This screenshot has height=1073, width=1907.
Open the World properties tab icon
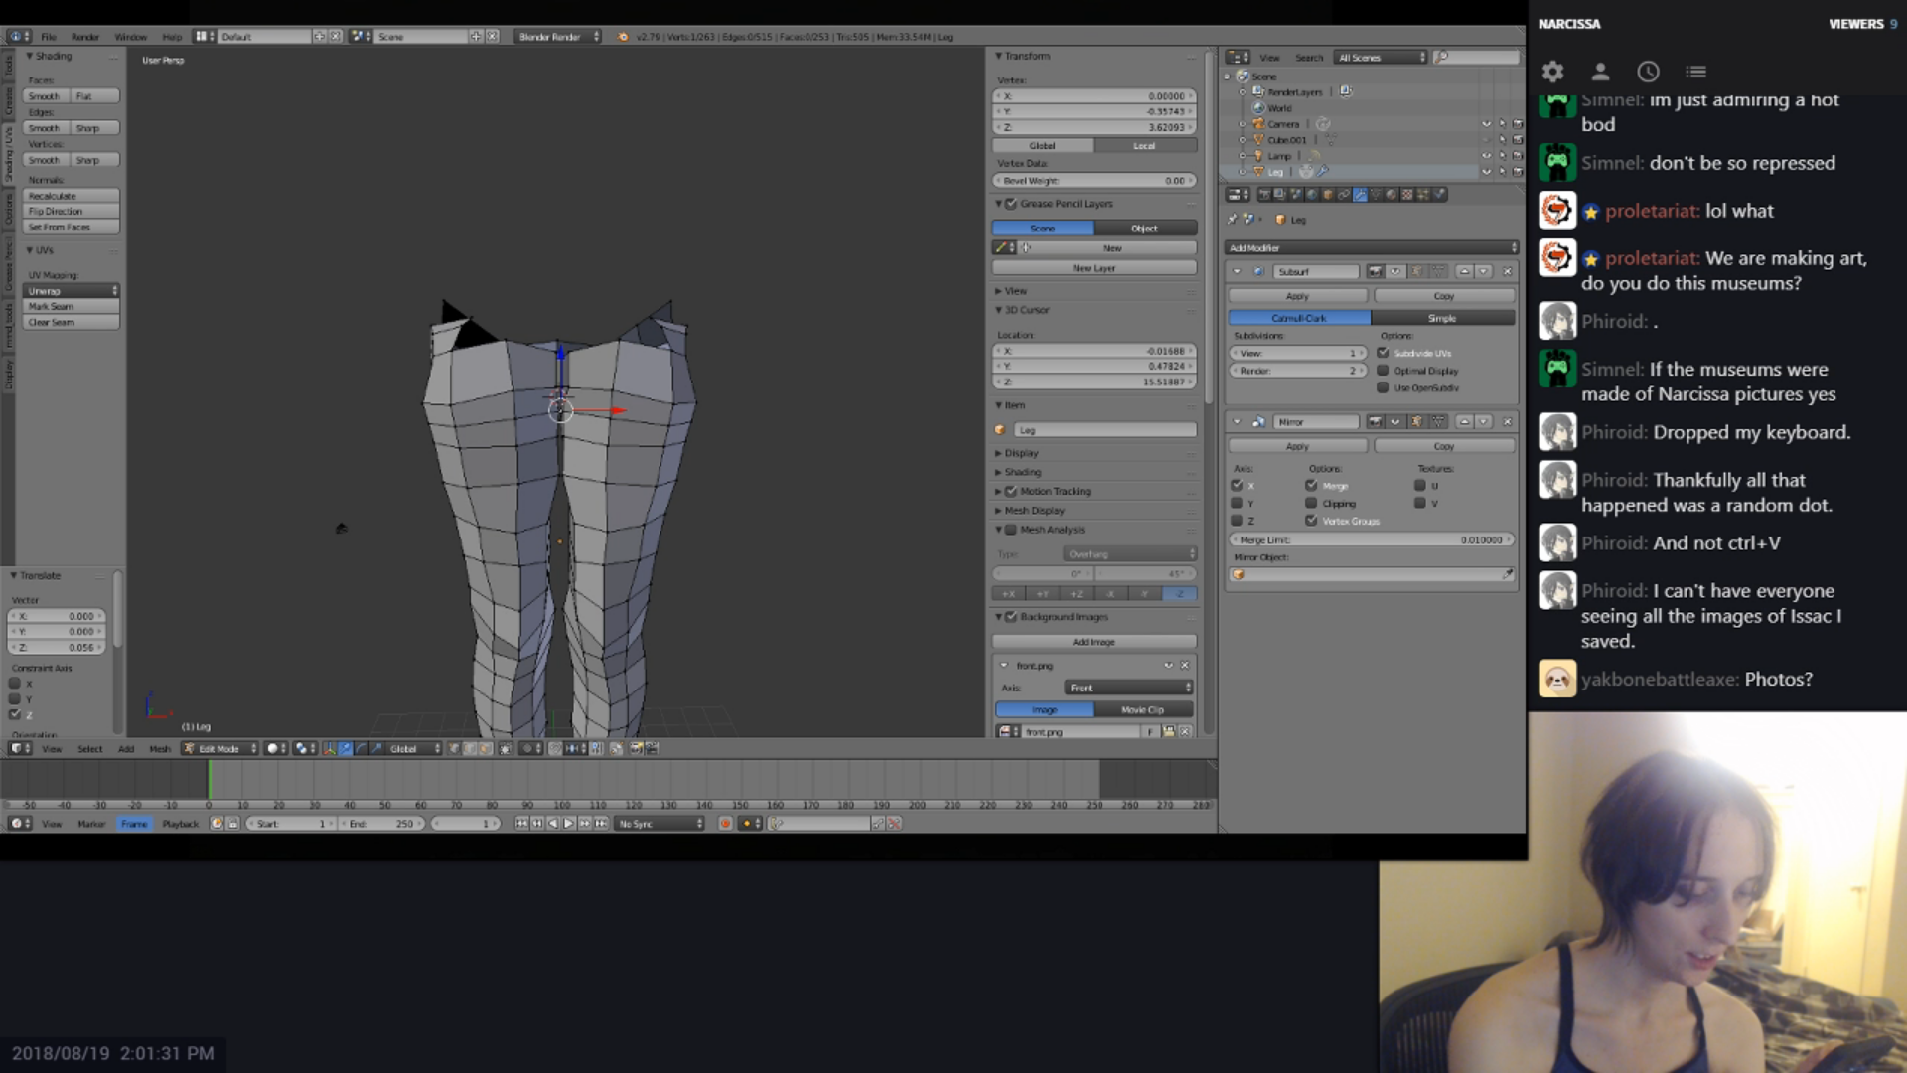[x=1312, y=195]
